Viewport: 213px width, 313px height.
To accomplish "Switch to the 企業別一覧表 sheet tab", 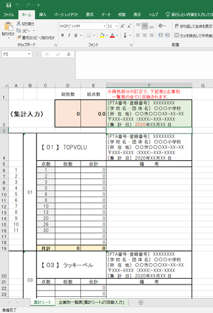I will (x=91, y=302).
